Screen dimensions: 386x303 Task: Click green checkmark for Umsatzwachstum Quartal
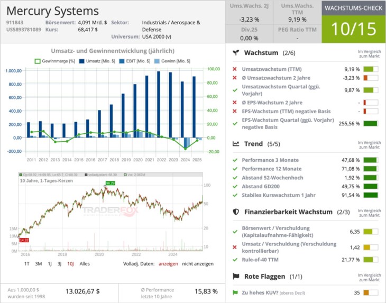pos(235,90)
